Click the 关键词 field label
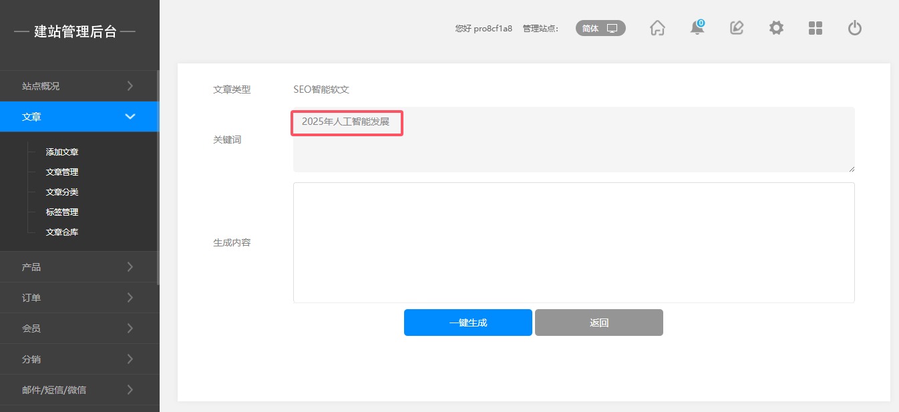899x412 pixels. (227, 140)
